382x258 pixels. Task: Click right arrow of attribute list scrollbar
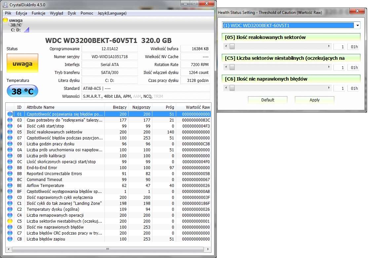click(x=208, y=249)
